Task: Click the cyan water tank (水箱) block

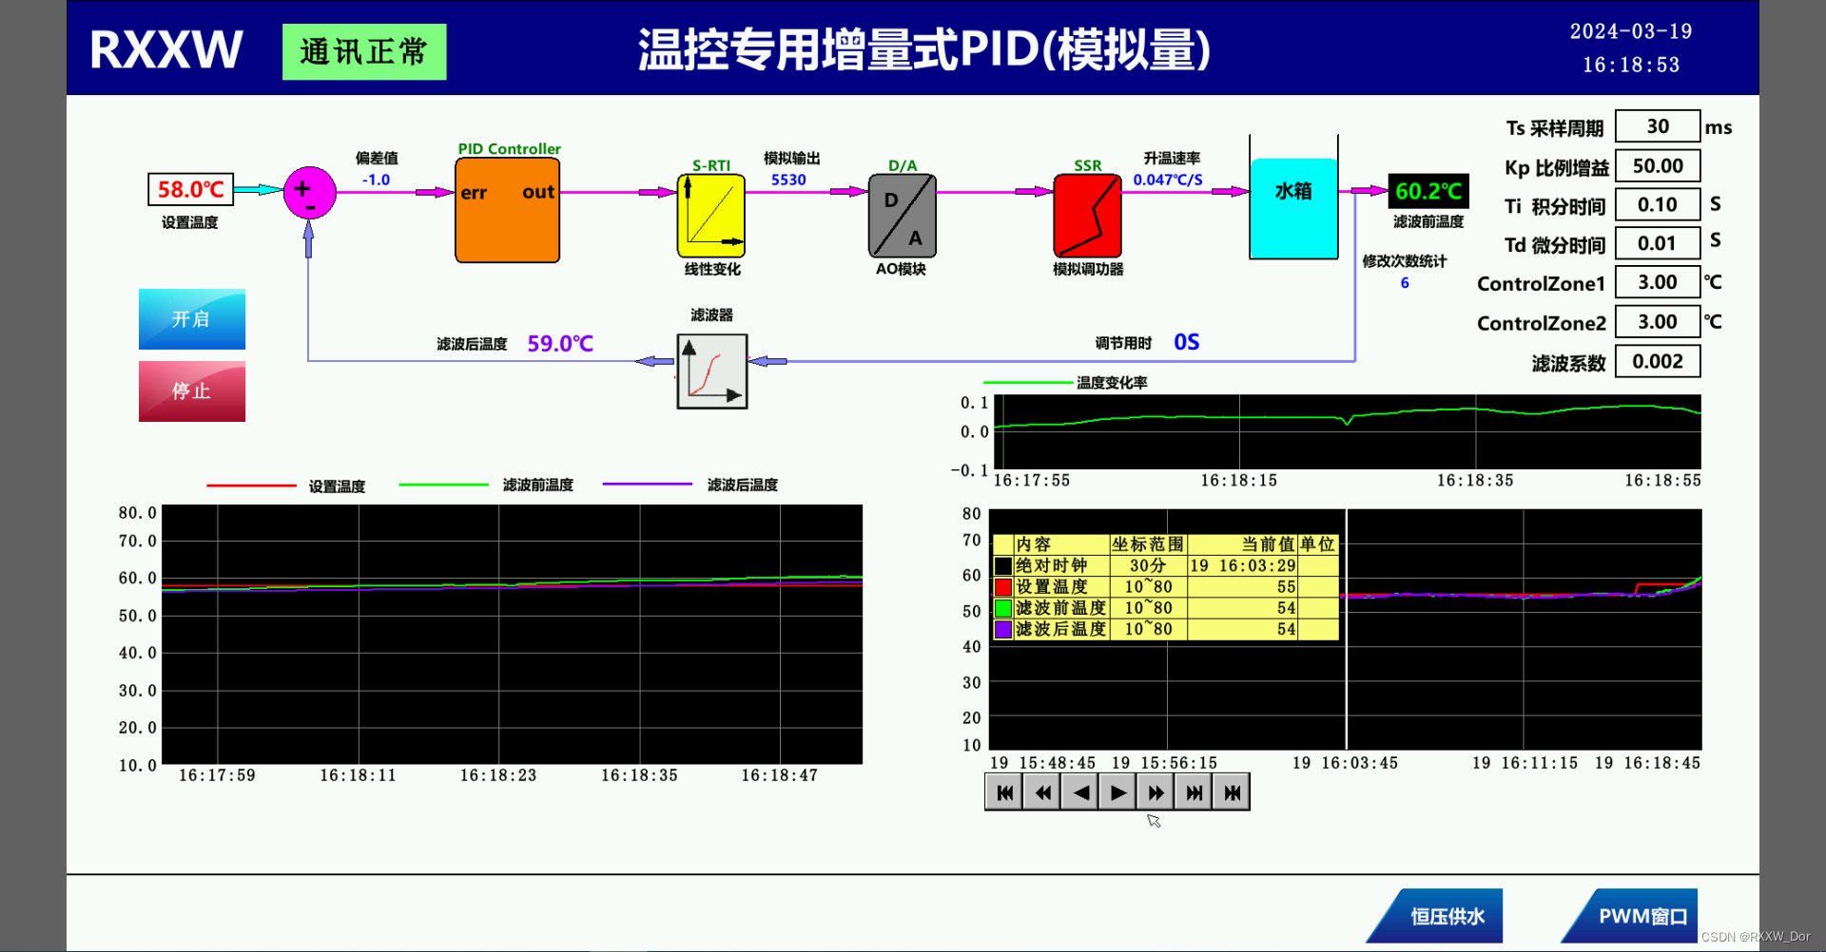Action: point(1293,208)
